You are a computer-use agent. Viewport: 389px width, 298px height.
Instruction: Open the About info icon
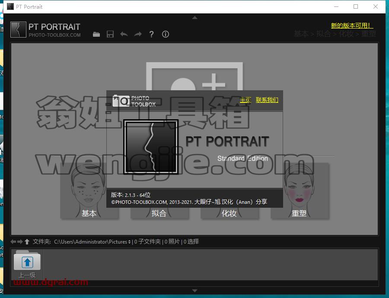click(x=166, y=34)
